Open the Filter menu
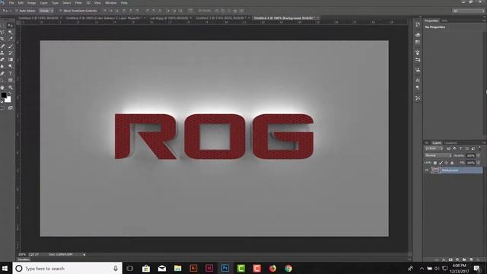487x274 pixels. (78, 3)
